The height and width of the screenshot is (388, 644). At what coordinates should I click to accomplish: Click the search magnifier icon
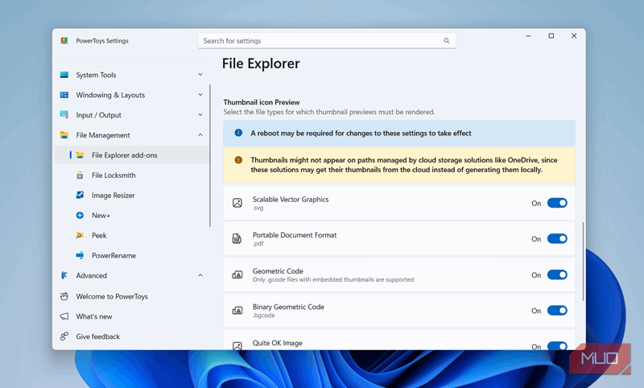point(446,40)
